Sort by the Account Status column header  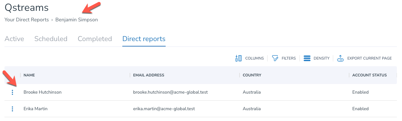pos(370,75)
